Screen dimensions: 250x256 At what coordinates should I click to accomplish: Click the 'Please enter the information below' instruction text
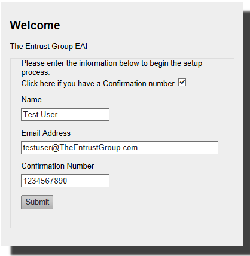(x=112, y=68)
